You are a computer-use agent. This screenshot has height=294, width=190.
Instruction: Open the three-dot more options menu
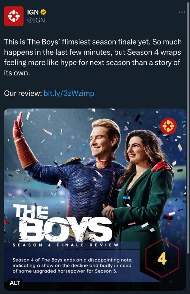pos(182,12)
